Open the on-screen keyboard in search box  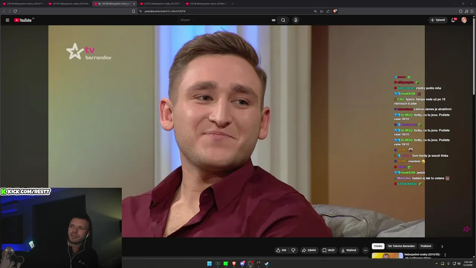pos(274,20)
